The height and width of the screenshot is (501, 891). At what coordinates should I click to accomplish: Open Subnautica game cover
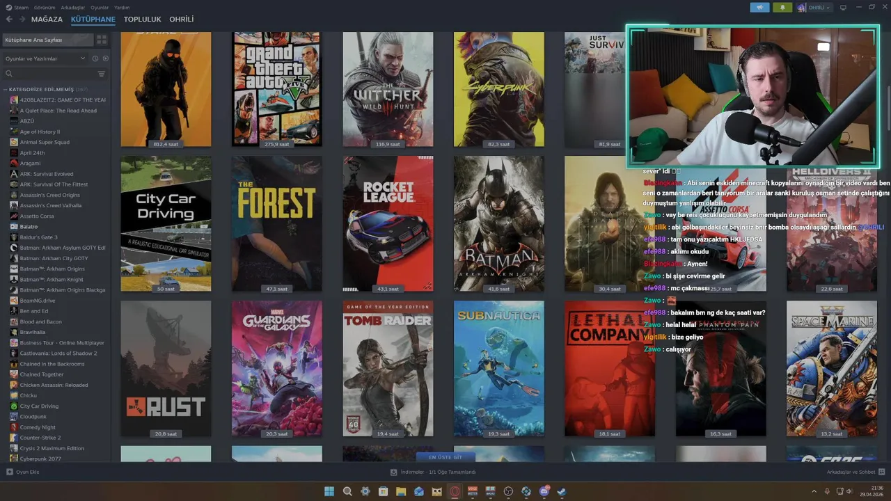[499, 369]
